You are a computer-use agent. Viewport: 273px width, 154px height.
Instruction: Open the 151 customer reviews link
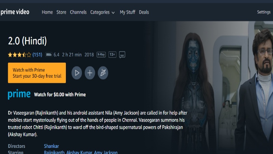[37, 55]
